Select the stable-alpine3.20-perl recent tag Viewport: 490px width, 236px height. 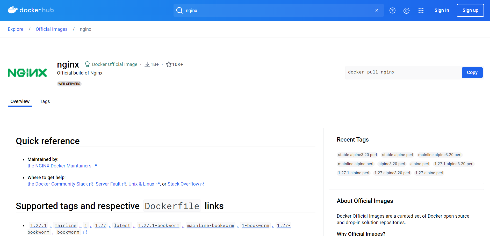pos(357,154)
